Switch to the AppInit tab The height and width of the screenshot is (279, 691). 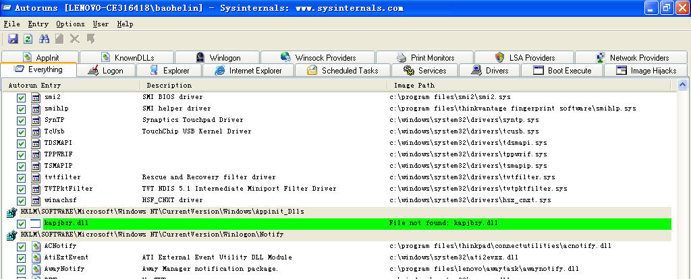point(40,58)
